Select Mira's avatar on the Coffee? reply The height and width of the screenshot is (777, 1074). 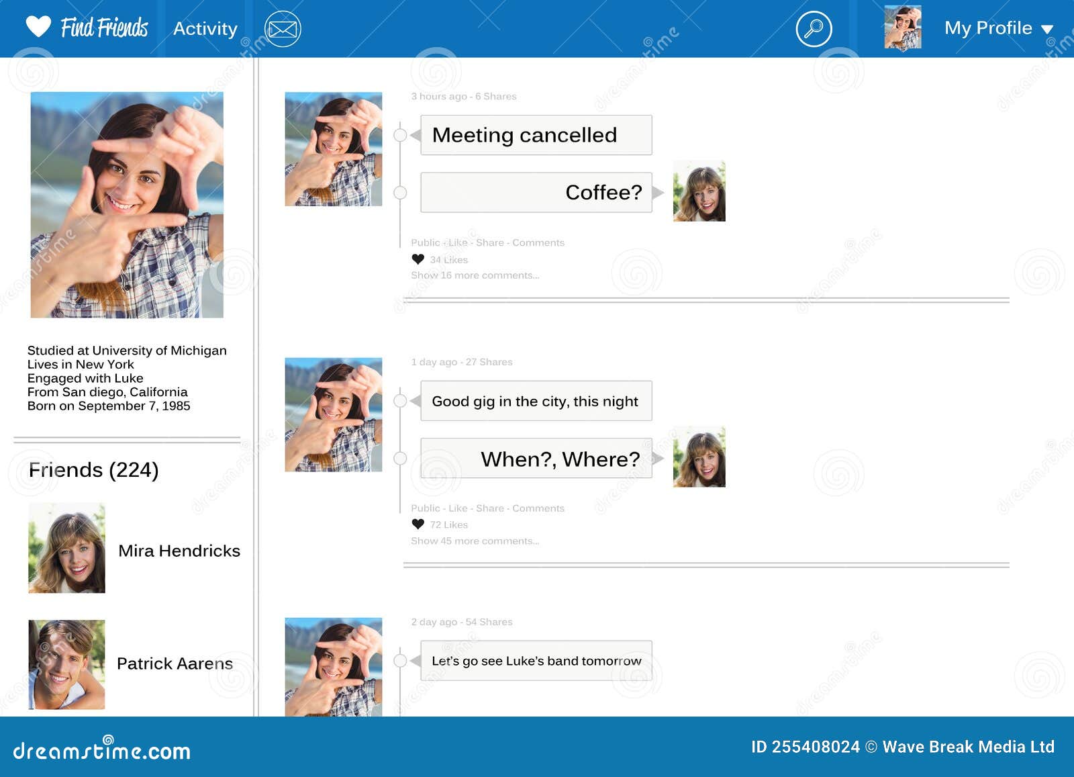pyautogui.click(x=699, y=191)
